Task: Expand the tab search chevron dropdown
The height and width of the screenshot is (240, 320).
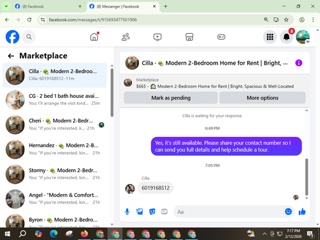Action: (x=6, y=6)
